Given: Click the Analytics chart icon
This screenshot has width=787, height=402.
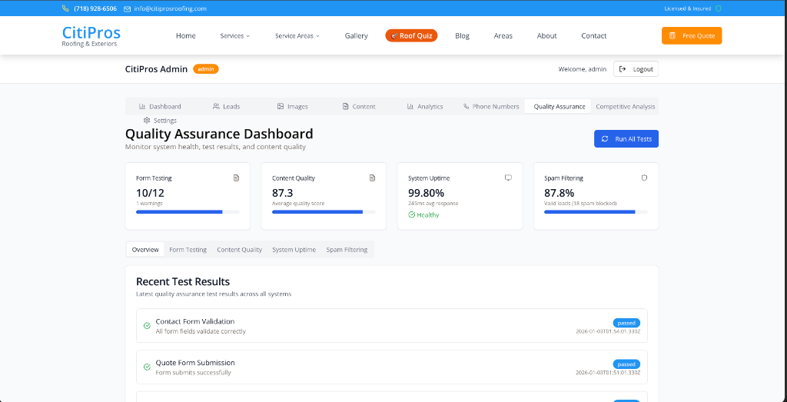Looking at the screenshot, I should (x=410, y=106).
